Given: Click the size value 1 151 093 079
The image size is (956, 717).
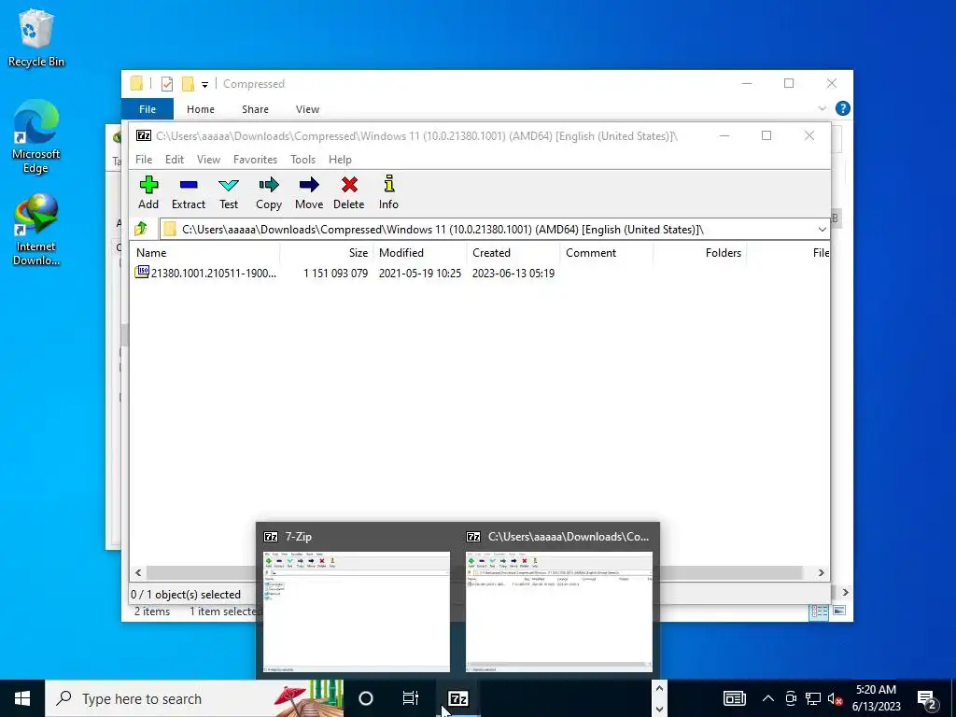Looking at the screenshot, I should click(x=335, y=274).
